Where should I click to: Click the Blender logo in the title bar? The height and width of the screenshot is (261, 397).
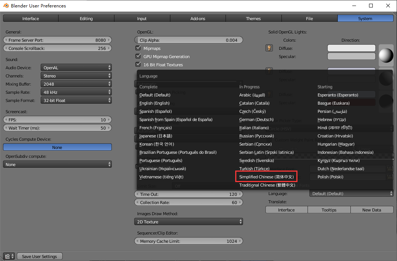(x=5, y=6)
